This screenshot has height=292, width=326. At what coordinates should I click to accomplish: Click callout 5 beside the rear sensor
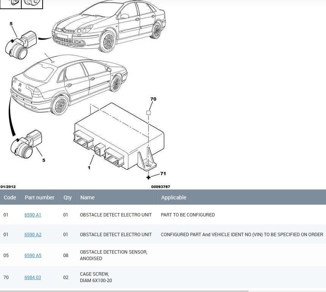pos(44,160)
